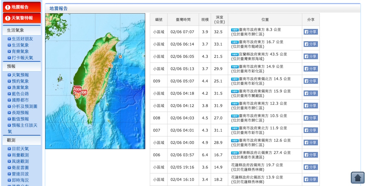Click the arrow icon beside 雷達回波
Image resolution: width=366 pixels, height=186 pixels.
pos(9,174)
